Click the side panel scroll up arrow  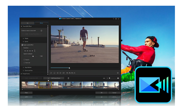tap(48, 25)
